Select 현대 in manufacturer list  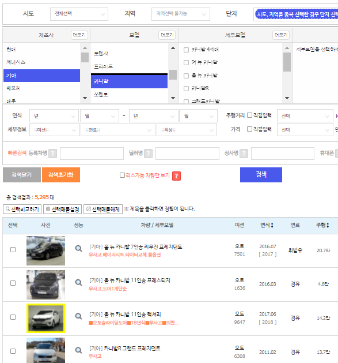click(x=41, y=49)
